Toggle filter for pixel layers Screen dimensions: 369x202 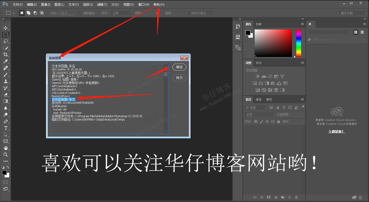pos(271,108)
